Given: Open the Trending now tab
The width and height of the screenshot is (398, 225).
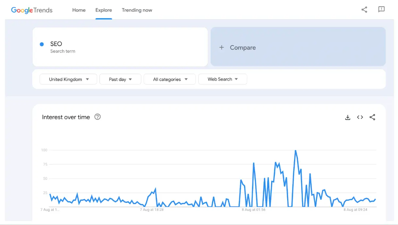Looking at the screenshot, I should tap(137, 10).
